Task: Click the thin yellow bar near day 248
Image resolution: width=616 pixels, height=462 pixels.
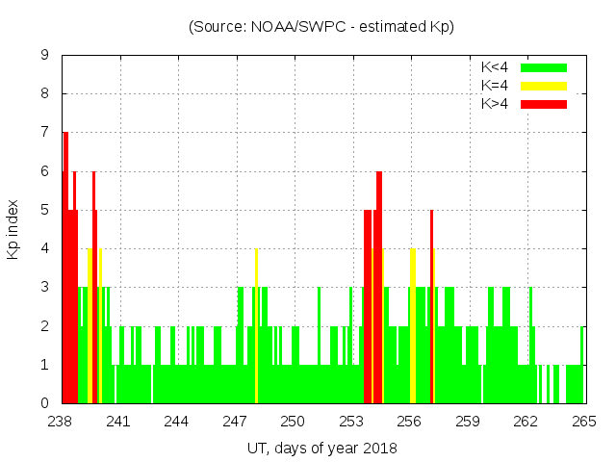Action: click(x=256, y=327)
